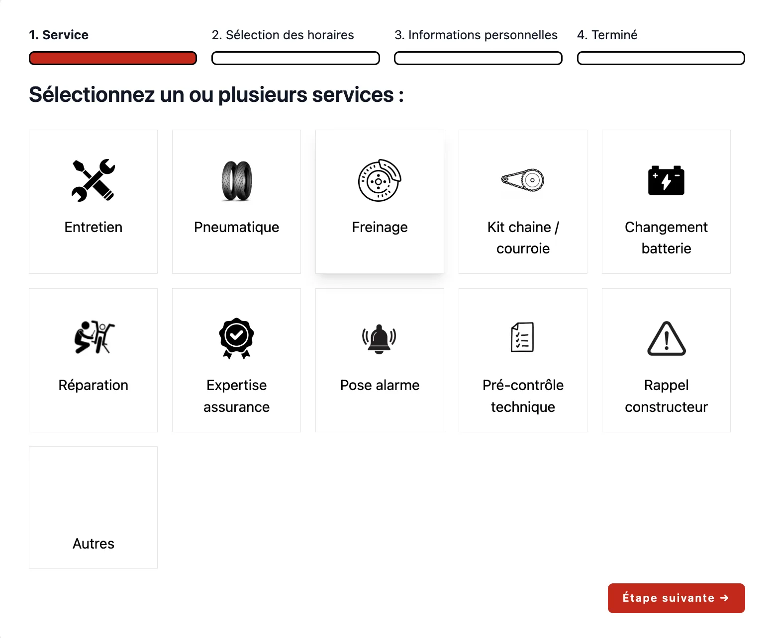Image resolution: width=772 pixels, height=638 pixels.
Task: Select the Autres service card
Action: click(x=93, y=507)
